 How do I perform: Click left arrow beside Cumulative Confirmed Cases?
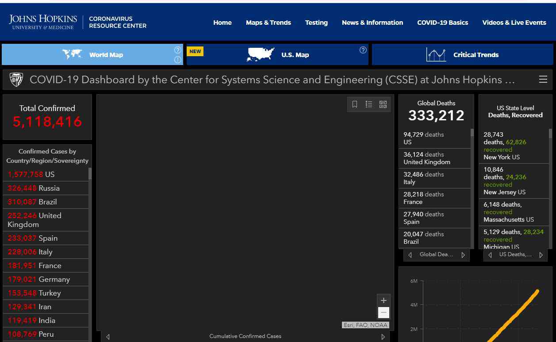coord(108,337)
